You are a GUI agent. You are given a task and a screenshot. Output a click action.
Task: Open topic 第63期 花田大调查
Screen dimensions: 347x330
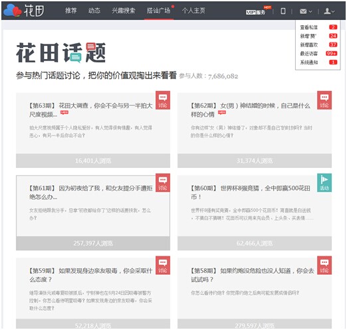pyautogui.click(x=91, y=110)
